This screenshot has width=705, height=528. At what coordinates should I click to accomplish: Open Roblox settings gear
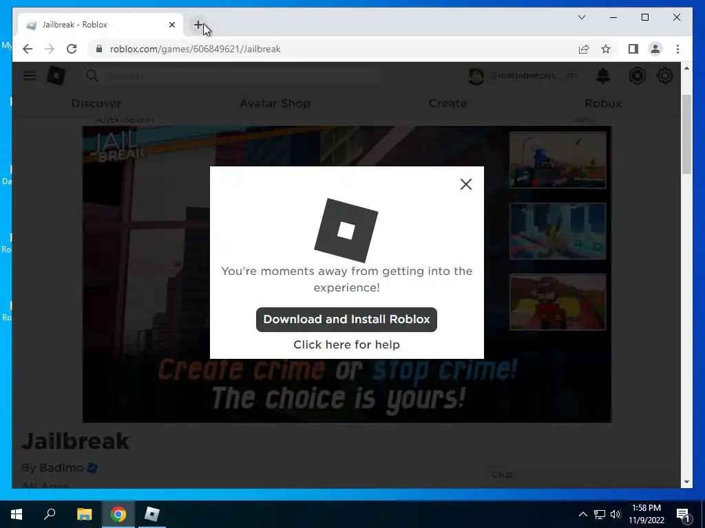click(664, 76)
